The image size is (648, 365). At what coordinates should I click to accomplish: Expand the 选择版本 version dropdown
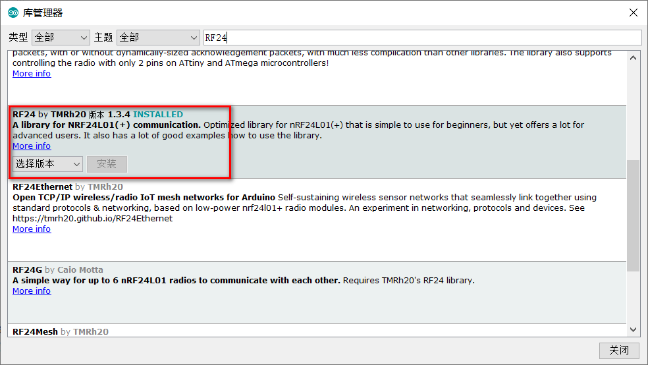(x=47, y=164)
